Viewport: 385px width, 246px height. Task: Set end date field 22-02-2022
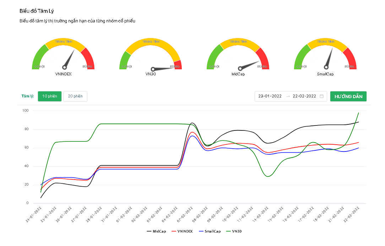pyautogui.click(x=304, y=96)
